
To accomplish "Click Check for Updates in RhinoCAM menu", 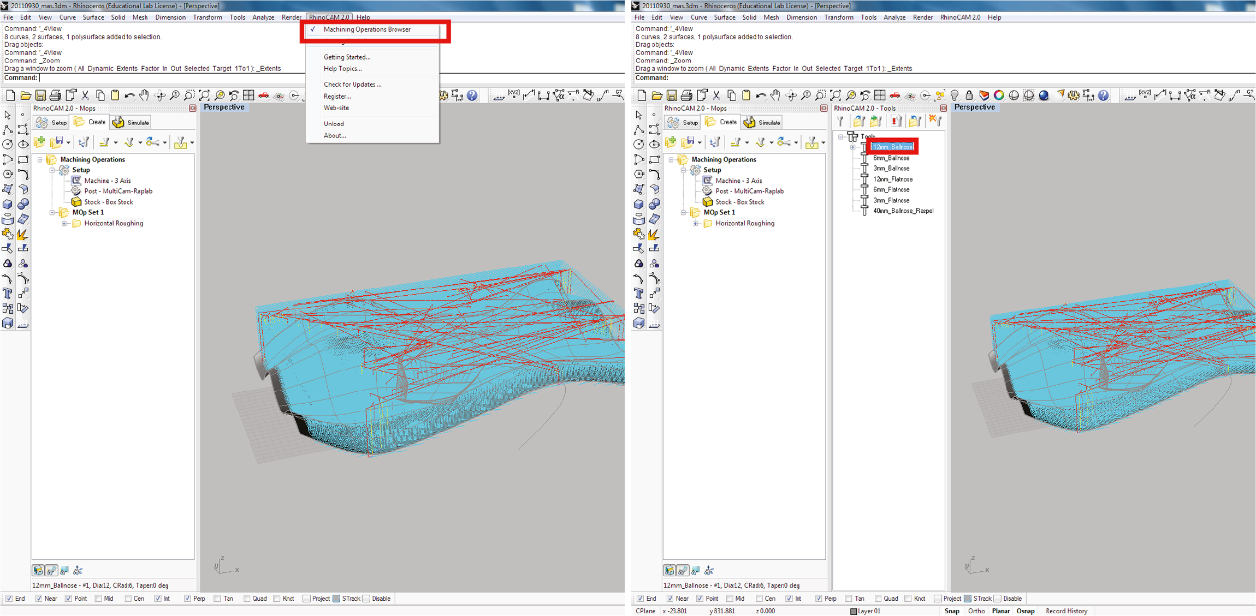I will pos(353,84).
